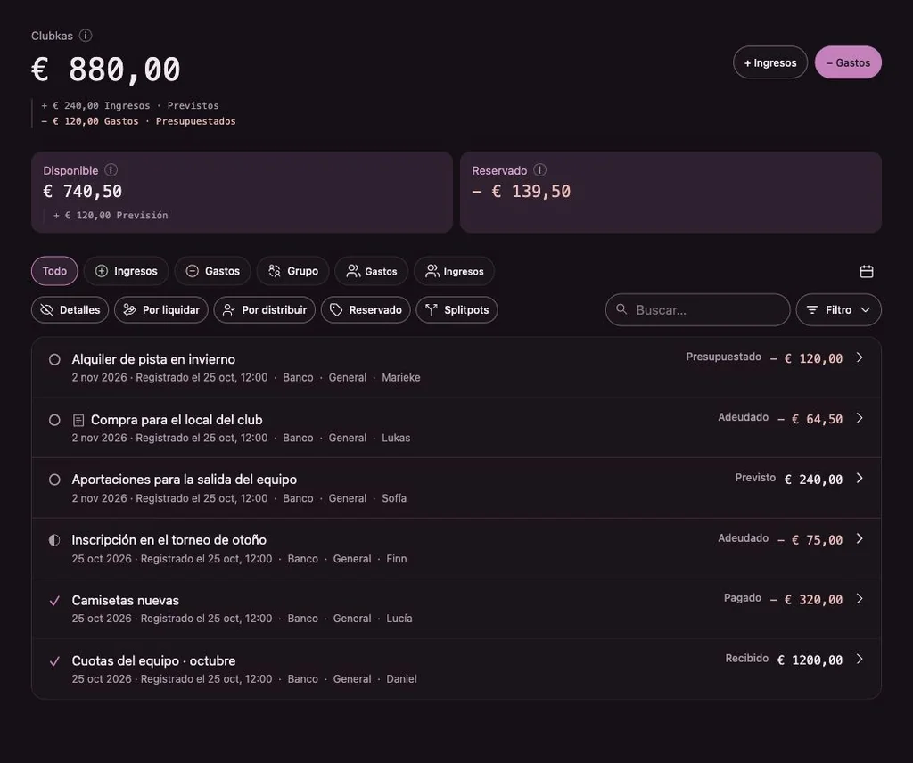Toggle the Por distribuir filter chip
Screen dimensions: 913x763
tap(264, 309)
